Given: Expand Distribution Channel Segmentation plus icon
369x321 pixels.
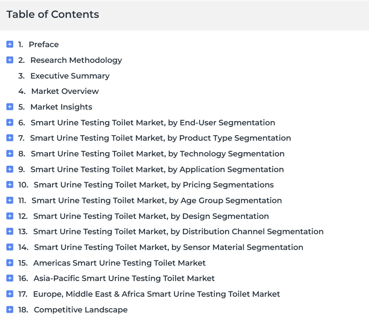Looking at the screenshot, I should pyautogui.click(x=10, y=231).
